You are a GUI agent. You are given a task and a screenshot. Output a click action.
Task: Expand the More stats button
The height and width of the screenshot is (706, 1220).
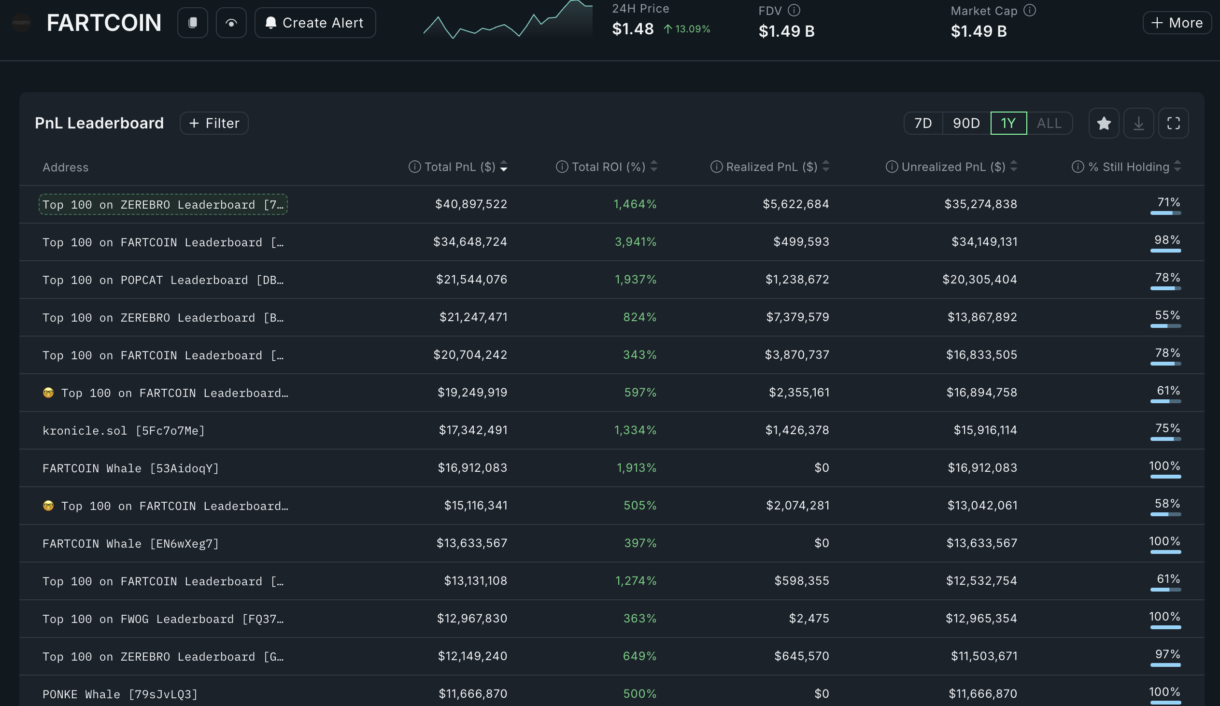[1177, 23]
